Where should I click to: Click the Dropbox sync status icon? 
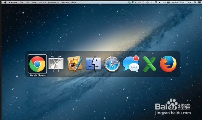129,2
